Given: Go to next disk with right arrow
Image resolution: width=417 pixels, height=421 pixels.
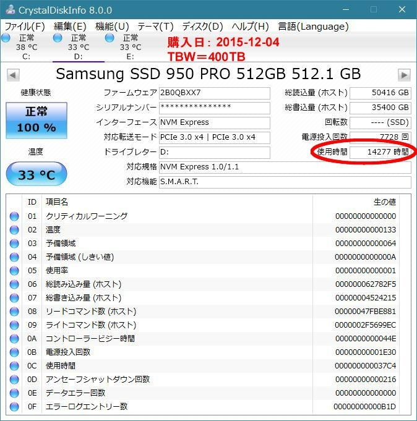Looking at the screenshot, I should (404, 75).
